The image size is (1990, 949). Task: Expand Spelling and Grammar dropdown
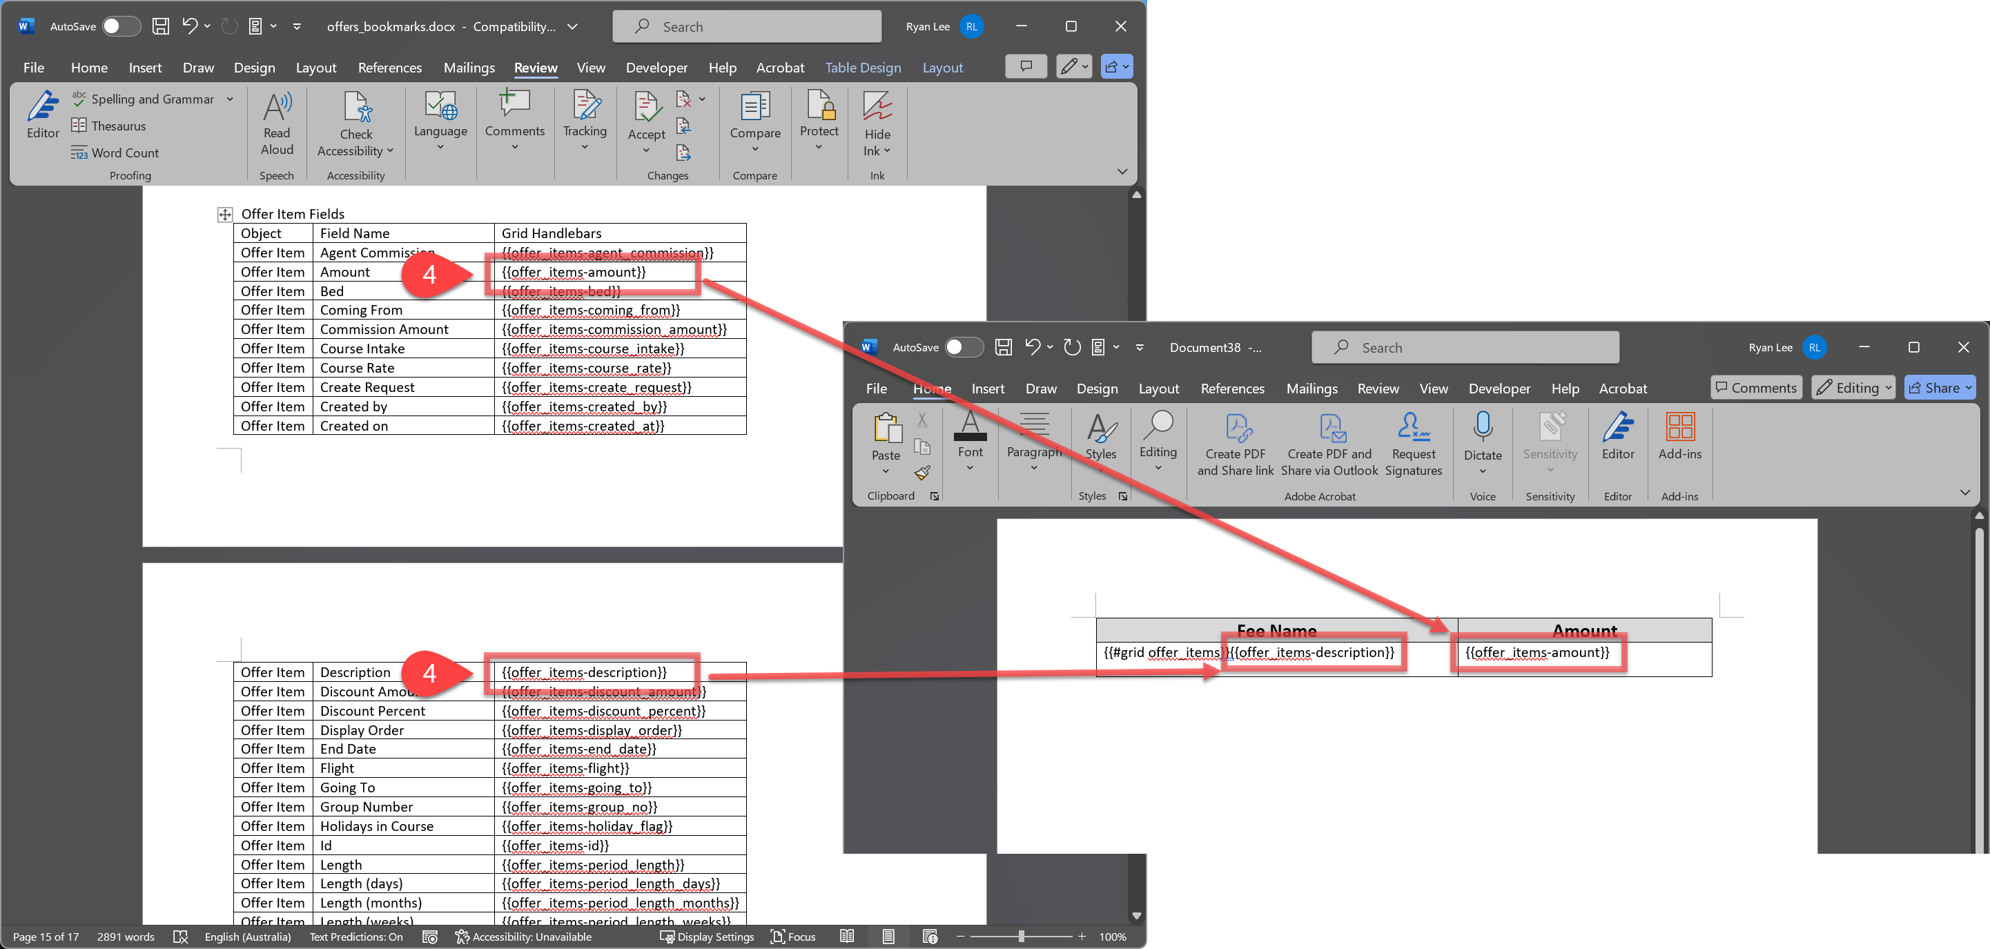tap(231, 99)
